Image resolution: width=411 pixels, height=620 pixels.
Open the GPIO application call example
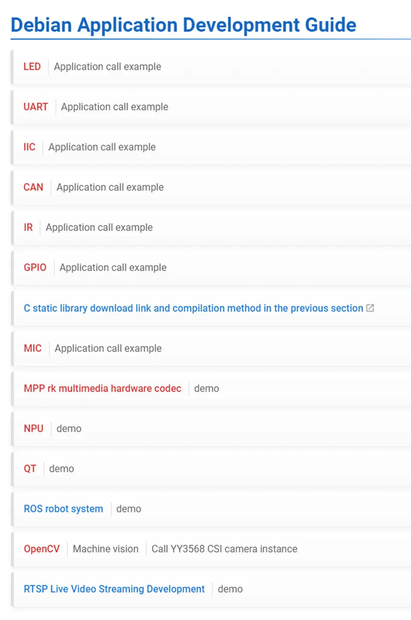(x=211, y=268)
